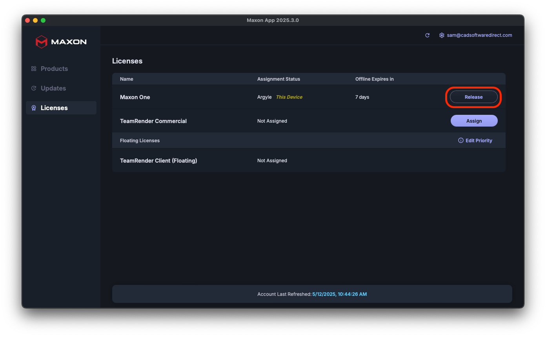Click the yellow This Device label
Image resolution: width=546 pixels, height=337 pixels.
coord(289,97)
